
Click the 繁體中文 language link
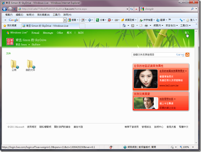point(183,127)
